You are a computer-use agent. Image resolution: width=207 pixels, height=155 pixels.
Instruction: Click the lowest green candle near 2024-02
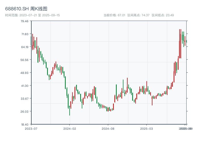[x=70, y=111]
